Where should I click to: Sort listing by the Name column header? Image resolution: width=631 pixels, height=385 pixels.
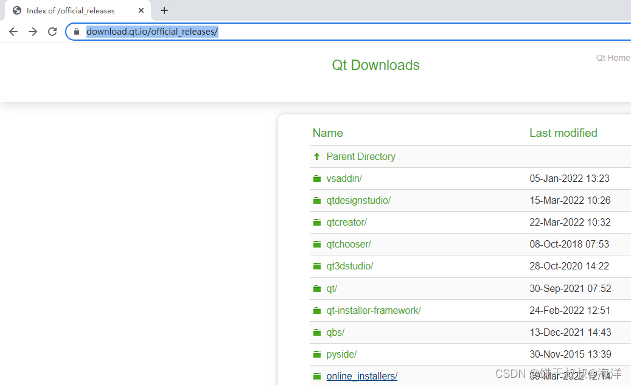[x=327, y=133]
